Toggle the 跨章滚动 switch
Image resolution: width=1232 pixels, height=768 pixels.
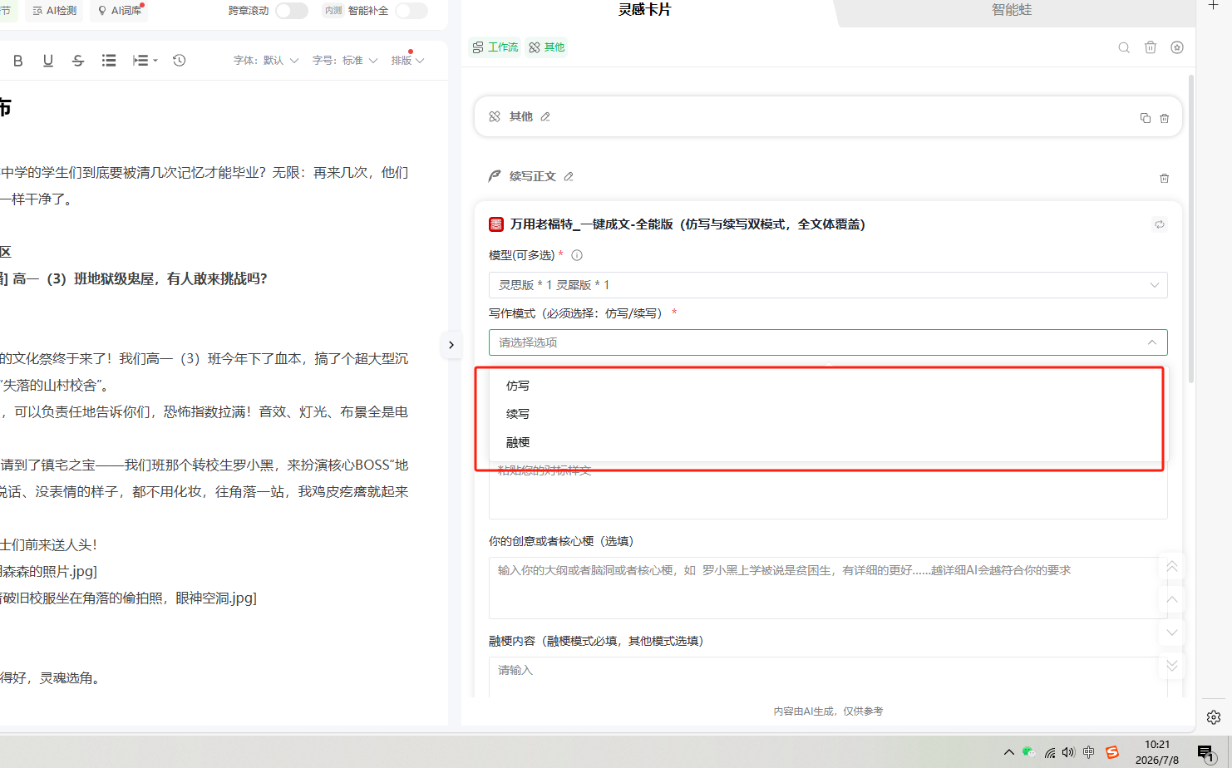(x=292, y=11)
